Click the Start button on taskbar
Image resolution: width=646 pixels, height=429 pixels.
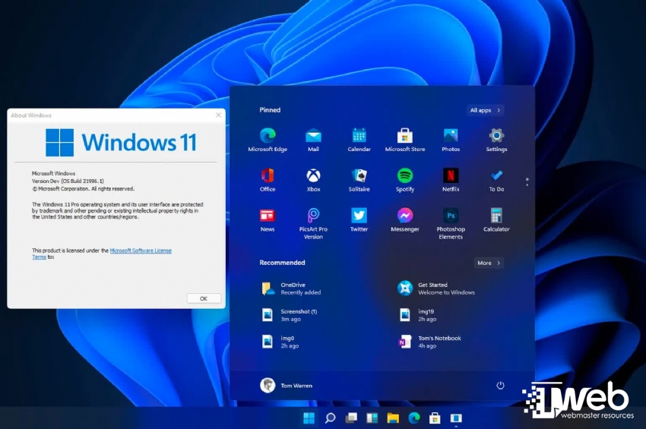click(309, 418)
